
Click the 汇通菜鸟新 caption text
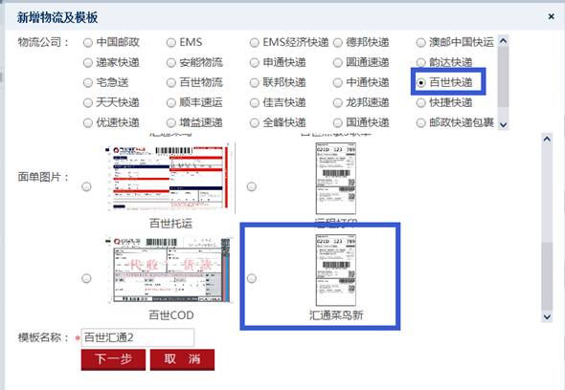(336, 315)
